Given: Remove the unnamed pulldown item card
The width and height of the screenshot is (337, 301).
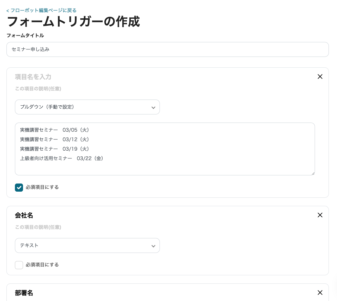Looking at the screenshot, I should point(320,77).
